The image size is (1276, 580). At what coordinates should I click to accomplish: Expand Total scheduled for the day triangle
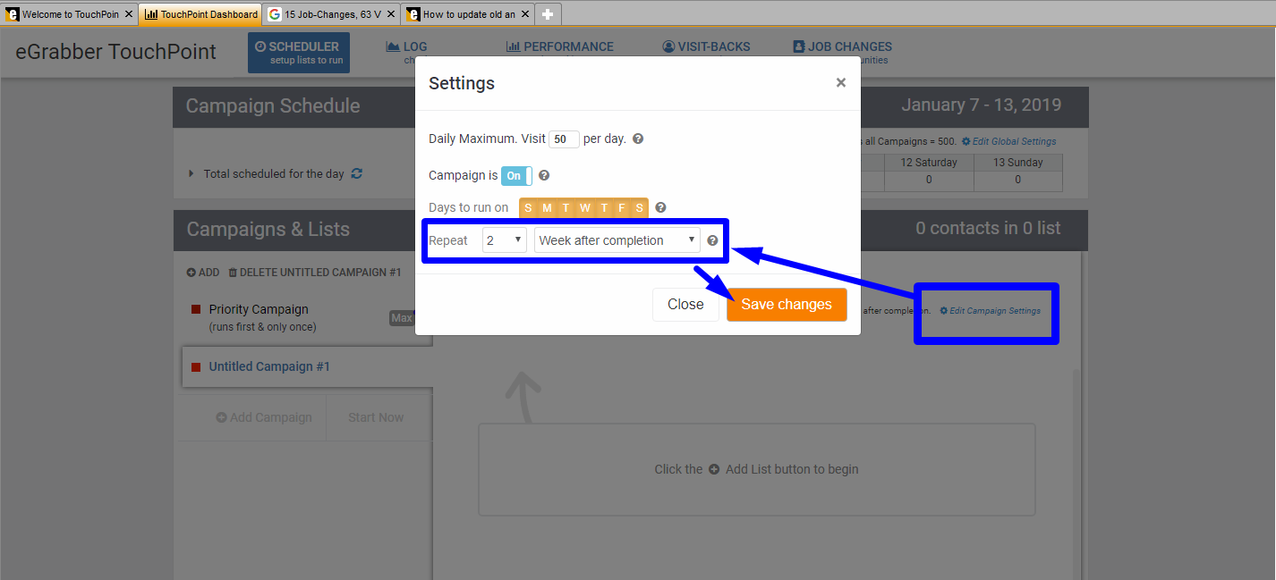(191, 173)
